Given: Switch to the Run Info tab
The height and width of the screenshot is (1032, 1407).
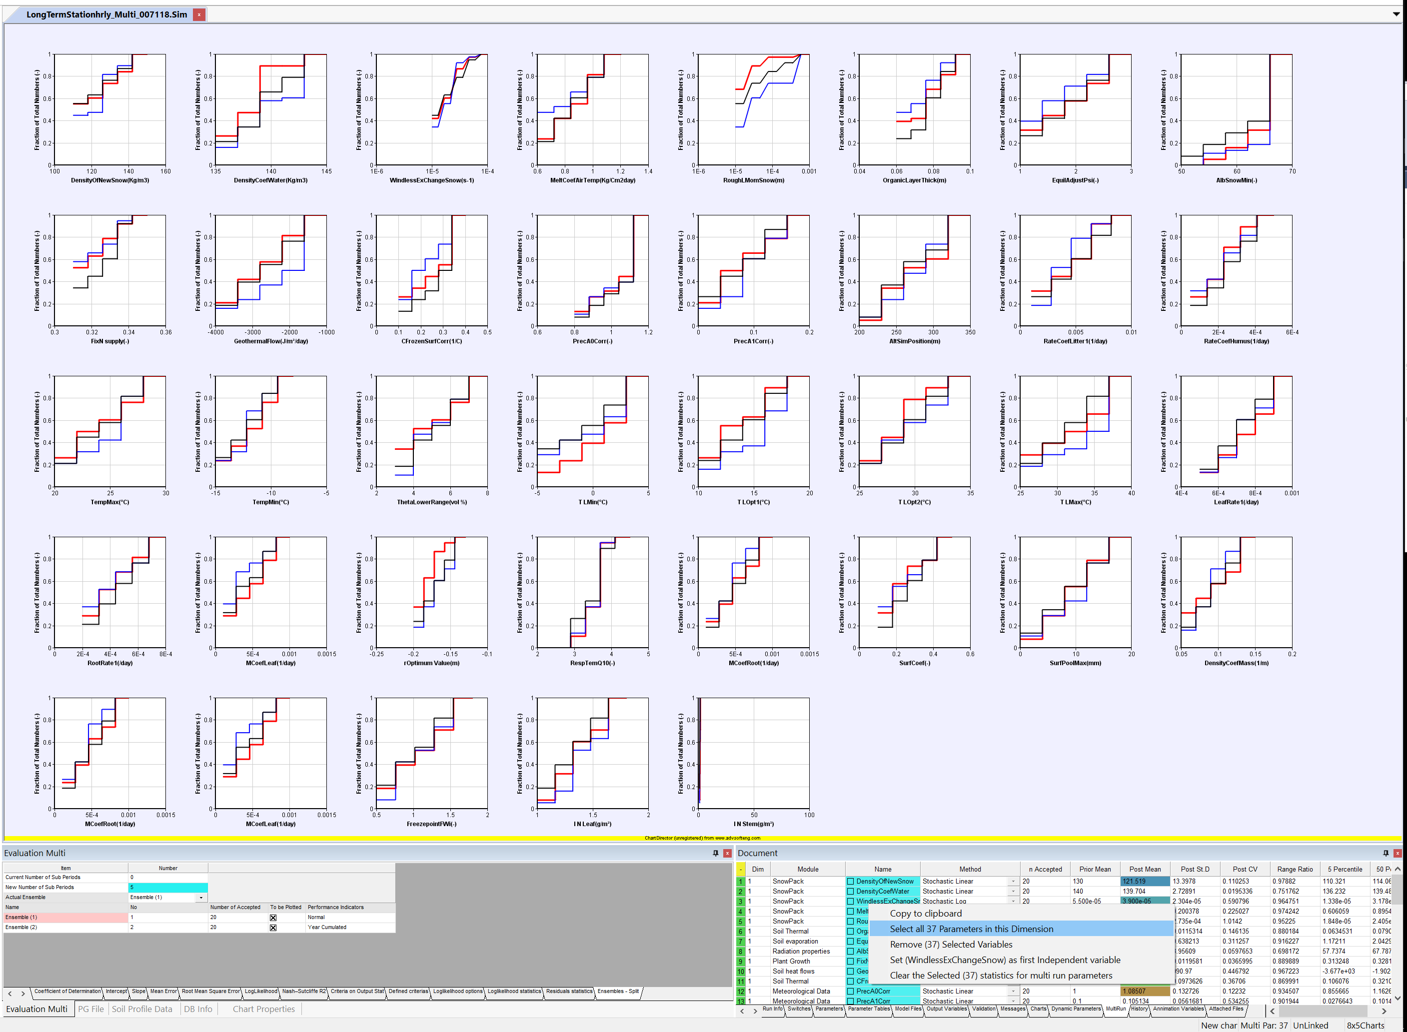Looking at the screenshot, I should point(772,1009).
